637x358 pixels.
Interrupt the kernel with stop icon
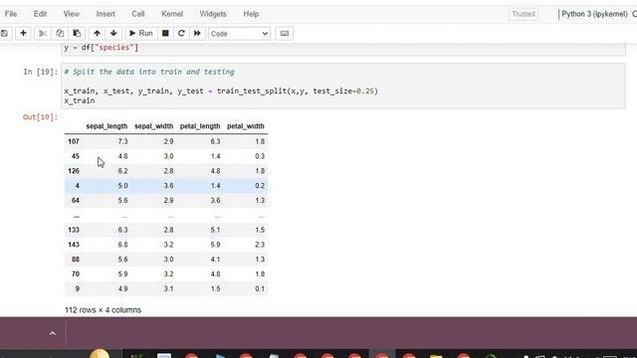[165, 33]
